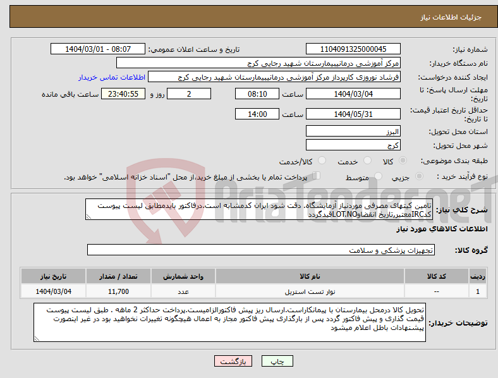Viewport: 498px width, 378px height.
Task: Click the remaining days field showing 2
Action: coord(189,94)
